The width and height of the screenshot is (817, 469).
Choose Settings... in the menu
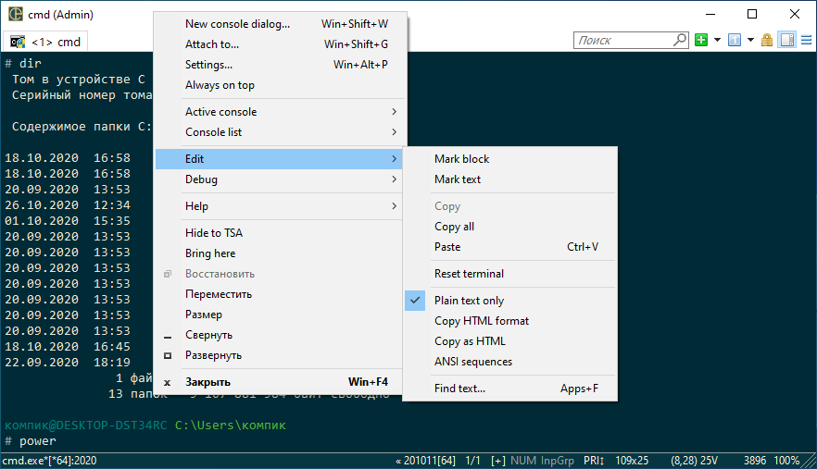208,65
